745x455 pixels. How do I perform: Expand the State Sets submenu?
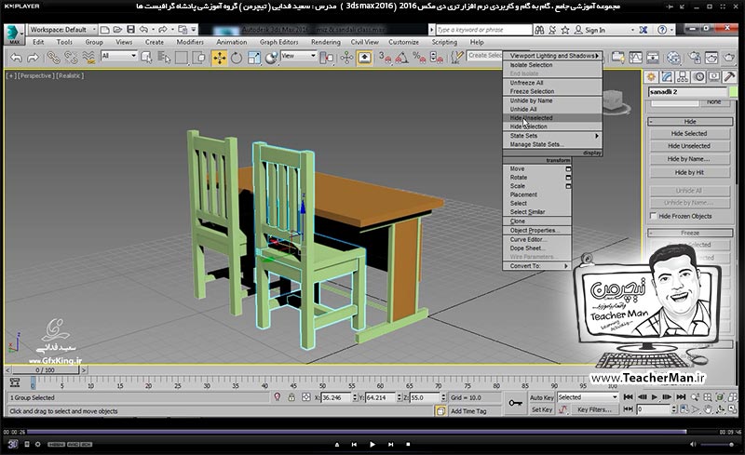[x=553, y=135]
